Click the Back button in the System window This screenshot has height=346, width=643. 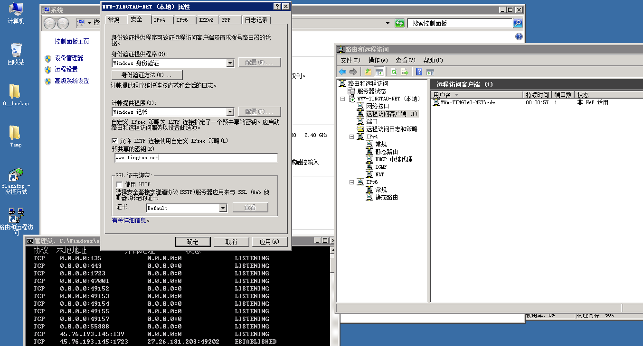coord(49,23)
